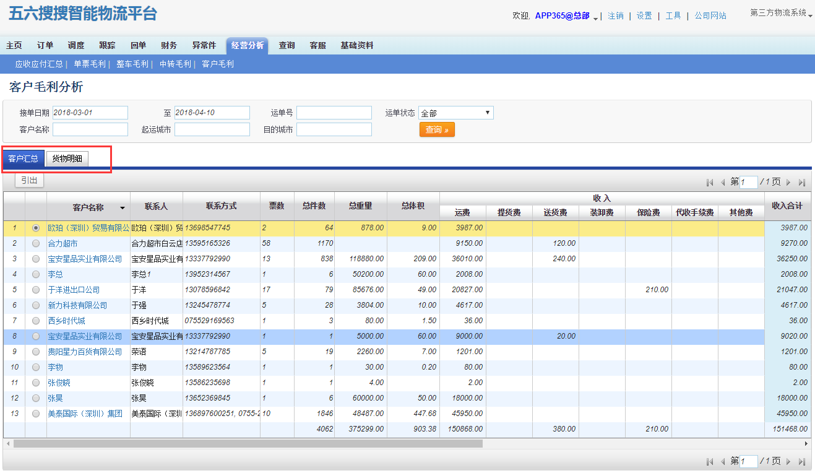Viewport: 815px width, 473px height.
Task: Go to previous page in top pager
Action: (723, 183)
